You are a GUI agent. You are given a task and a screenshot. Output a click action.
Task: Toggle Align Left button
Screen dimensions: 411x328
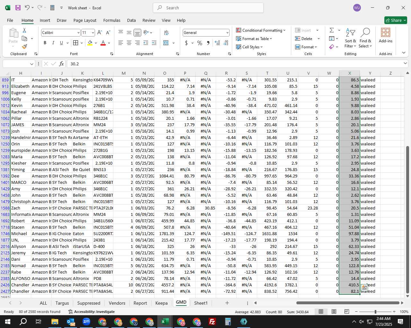(121, 43)
